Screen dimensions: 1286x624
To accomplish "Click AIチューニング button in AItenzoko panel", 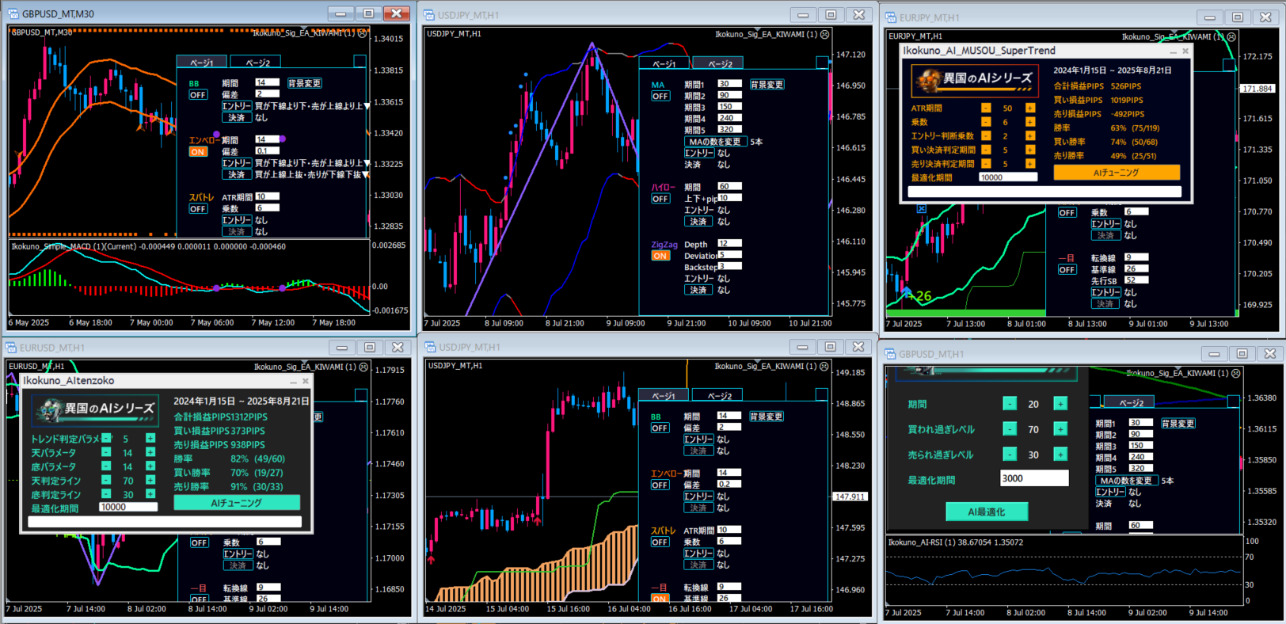I will [x=237, y=503].
